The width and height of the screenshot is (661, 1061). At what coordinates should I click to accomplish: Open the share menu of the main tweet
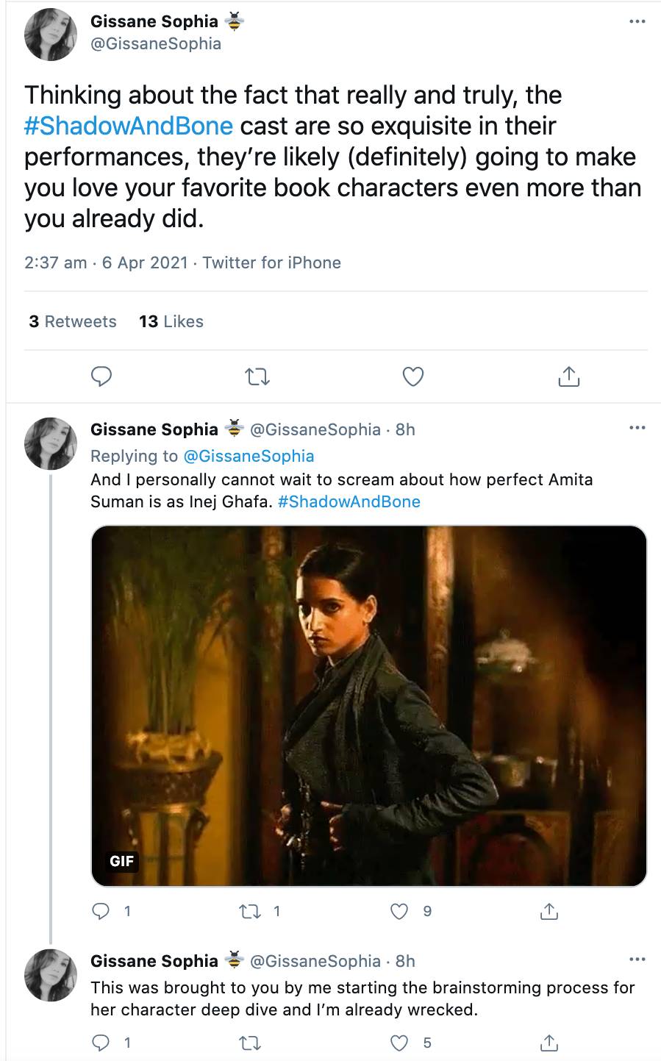(568, 376)
